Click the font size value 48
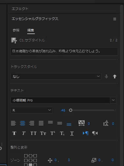Viewport: 124px width, 166px height. coord(63,110)
